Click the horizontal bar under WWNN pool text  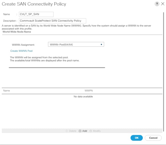click(57, 68)
